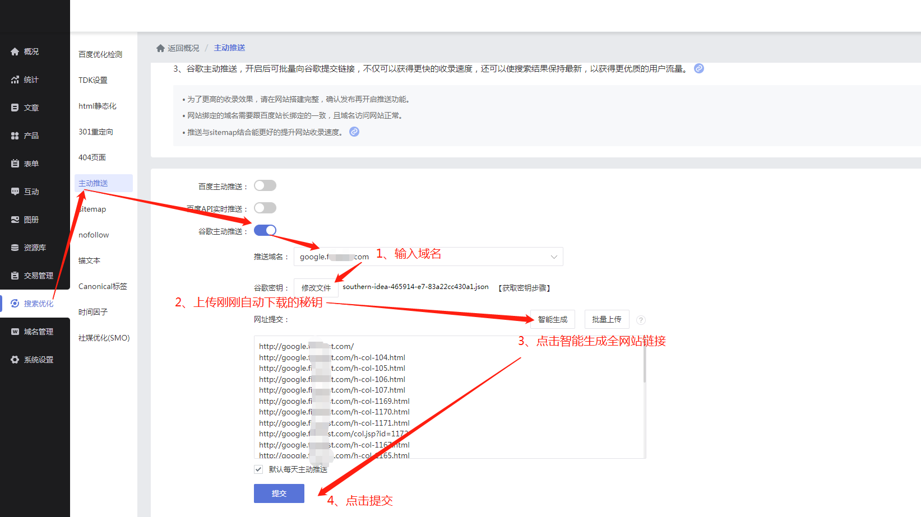Click the 概况 house icon in sidebar
The height and width of the screenshot is (517, 921).
pyautogui.click(x=15, y=52)
